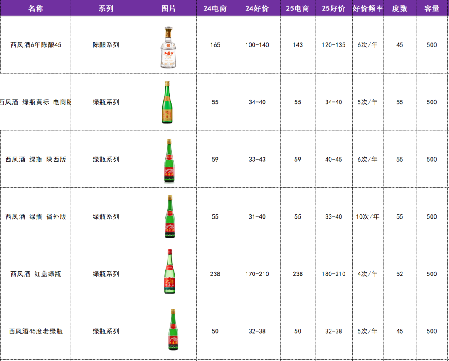
Task: Select the 度数 column header
Action: 400,8
